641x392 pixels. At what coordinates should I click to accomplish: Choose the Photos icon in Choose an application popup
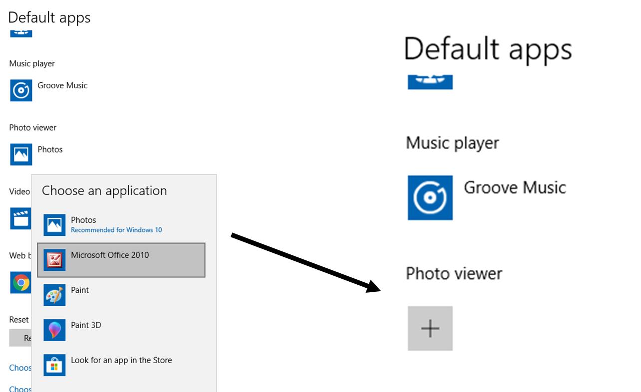(54, 225)
